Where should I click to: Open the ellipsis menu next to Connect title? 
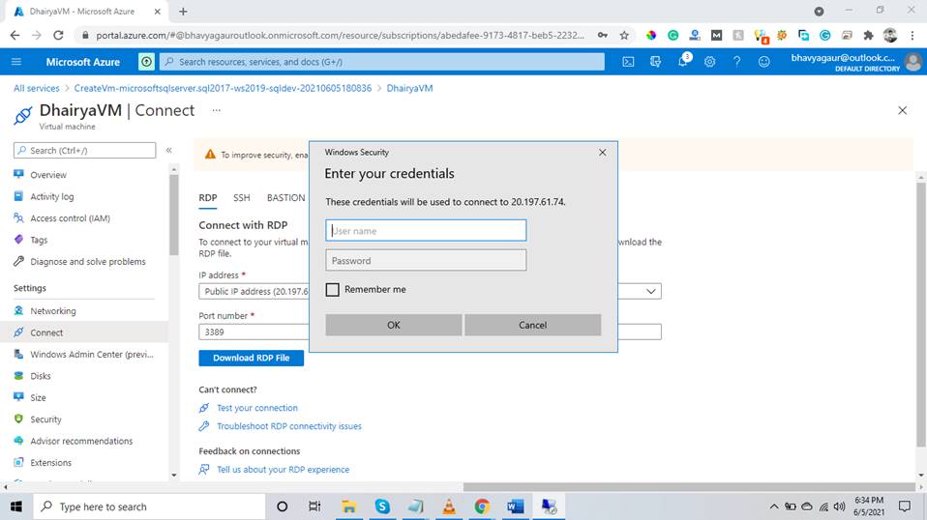click(217, 110)
